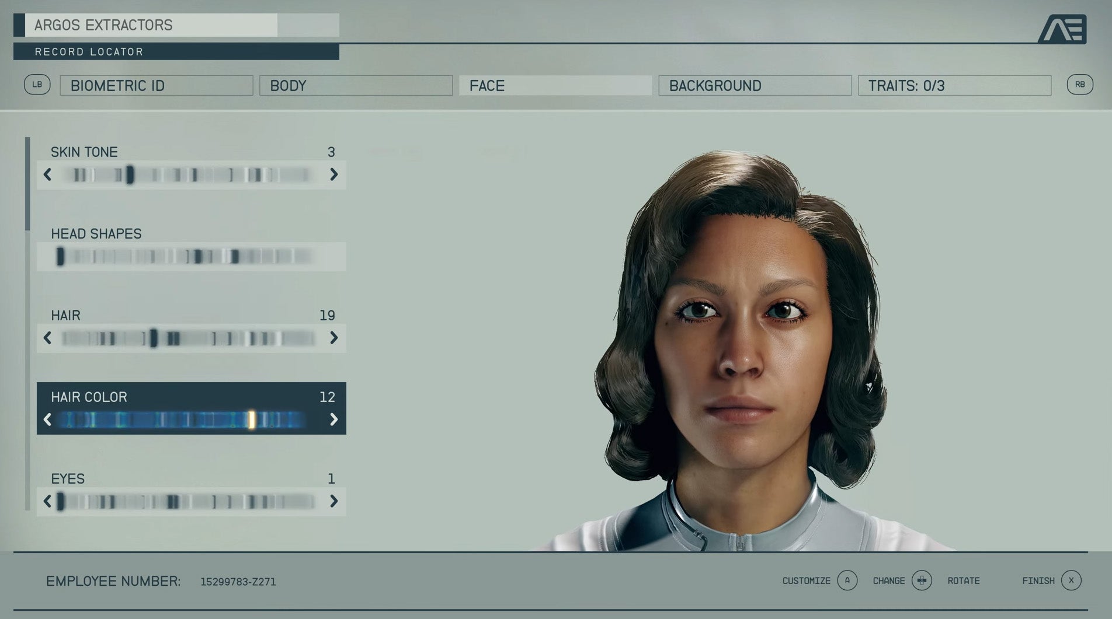Click the LB bumper icon

[37, 85]
